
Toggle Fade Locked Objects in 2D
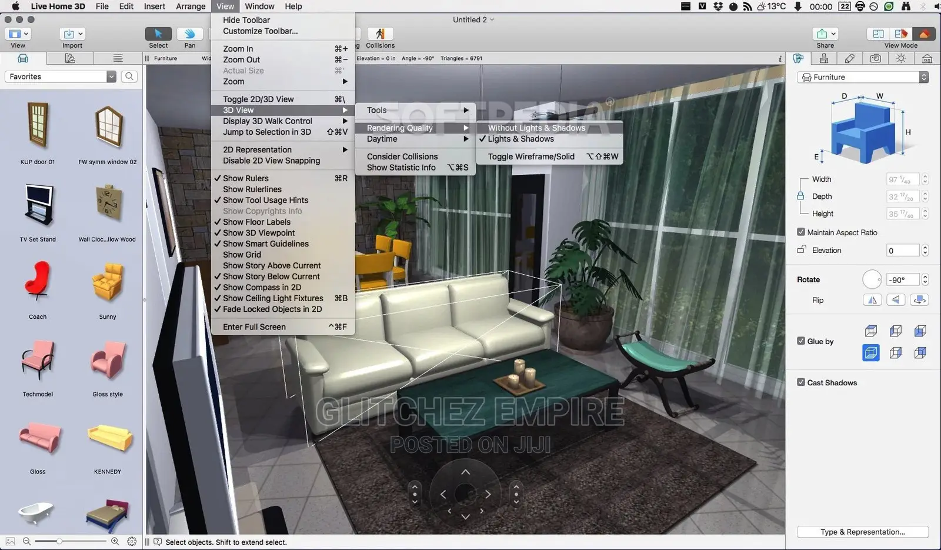[283, 309]
